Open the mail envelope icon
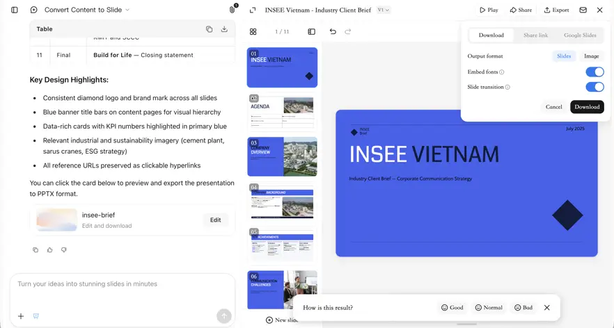614x328 pixels. (583, 10)
